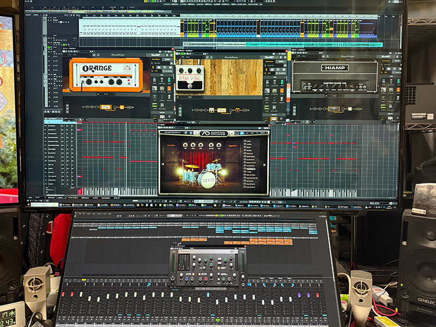The width and height of the screenshot is (436, 327).
Task: Open ToneNET in the HIAMP AmpliTube window
Action: [x=387, y=57]
